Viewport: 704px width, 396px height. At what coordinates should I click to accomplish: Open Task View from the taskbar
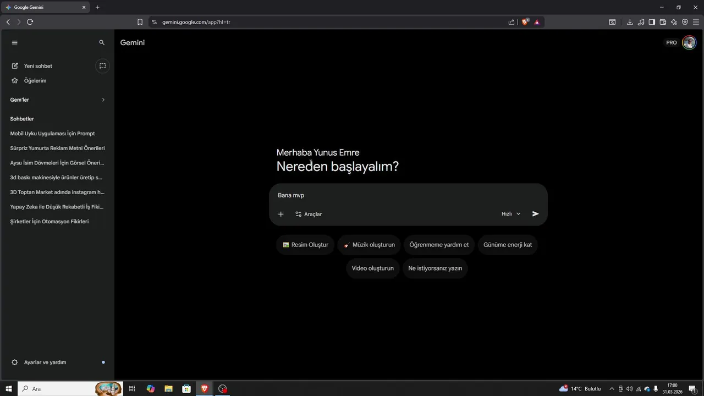[132, 389]
